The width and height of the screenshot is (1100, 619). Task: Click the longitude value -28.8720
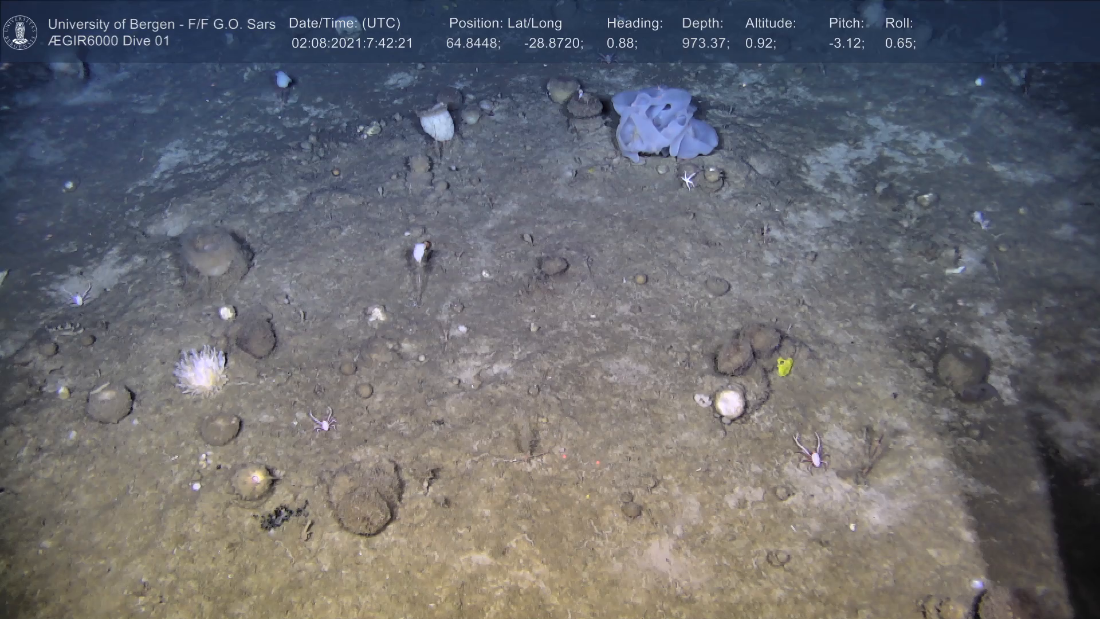tap(553, 44)
